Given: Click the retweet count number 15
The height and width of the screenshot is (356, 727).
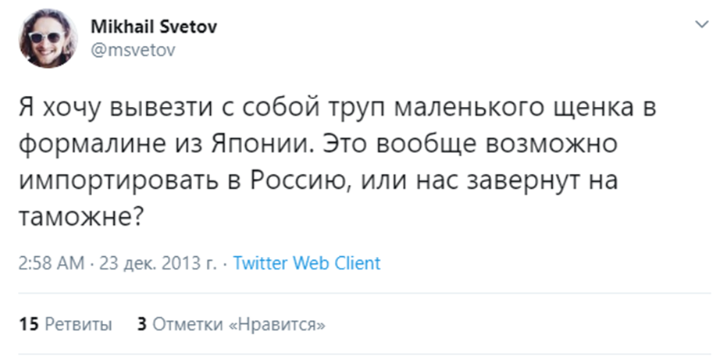Looking at the screenshot, I should 28,323.
